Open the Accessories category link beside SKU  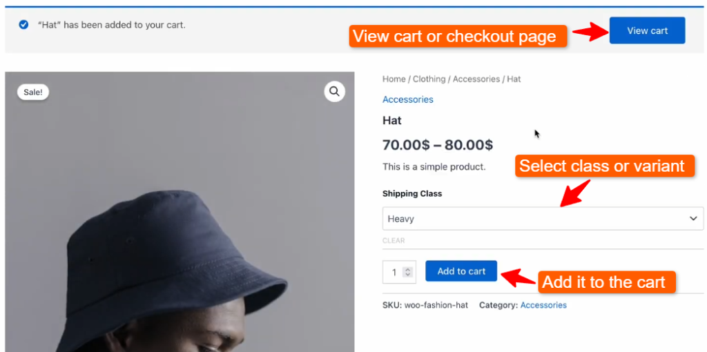[543, 305]
